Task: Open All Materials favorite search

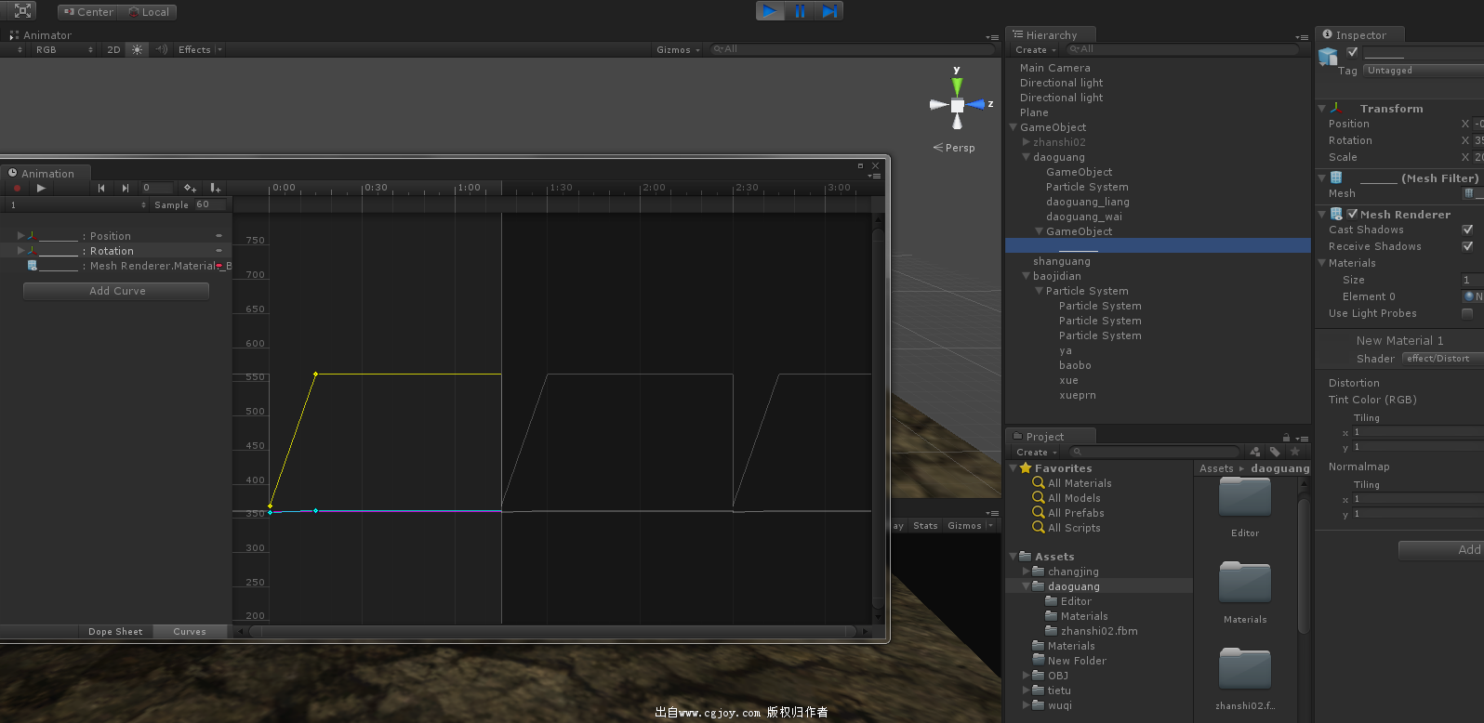Action: 1080,483
